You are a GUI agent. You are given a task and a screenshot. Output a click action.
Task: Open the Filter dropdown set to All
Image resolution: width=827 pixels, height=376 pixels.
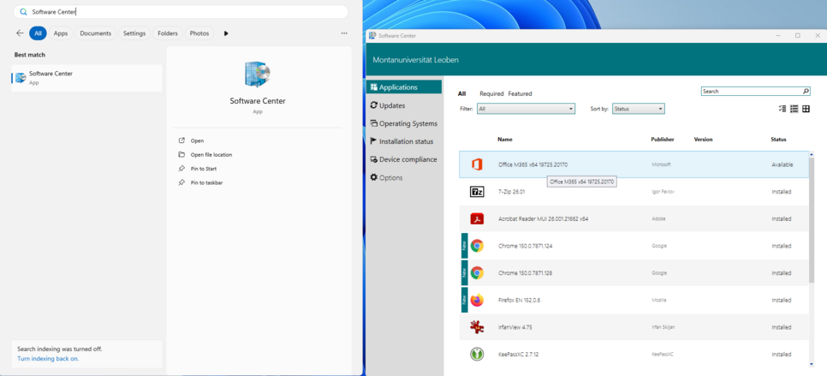point(526,109)
